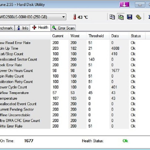Click the copy screenshot to clipboard icon
Viewport: 150px width, 150px height.
click(x=121, y=17)
